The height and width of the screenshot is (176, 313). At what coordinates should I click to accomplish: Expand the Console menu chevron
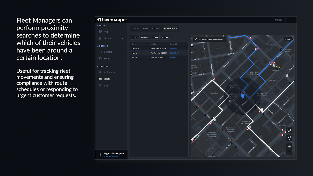(x=122, y=52)
